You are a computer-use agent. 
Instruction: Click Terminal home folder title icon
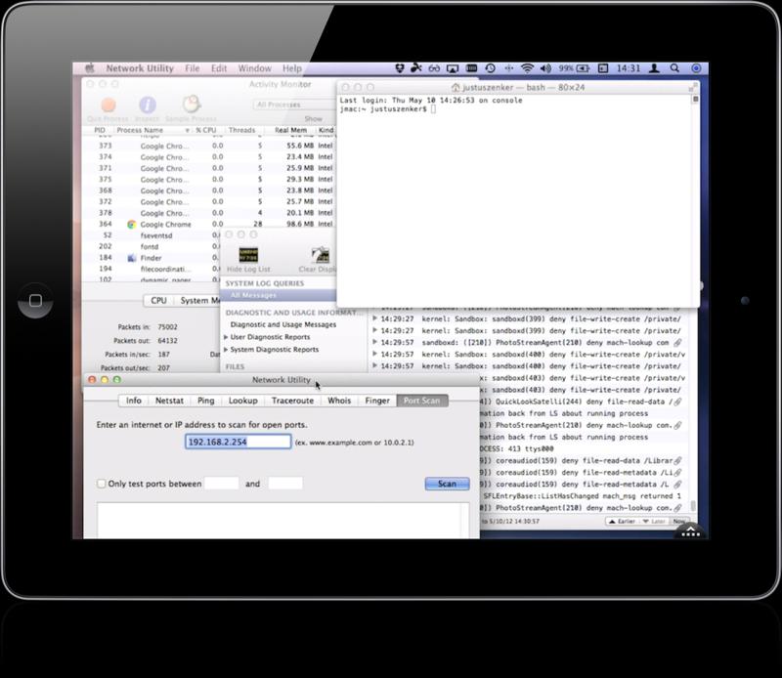456,88
